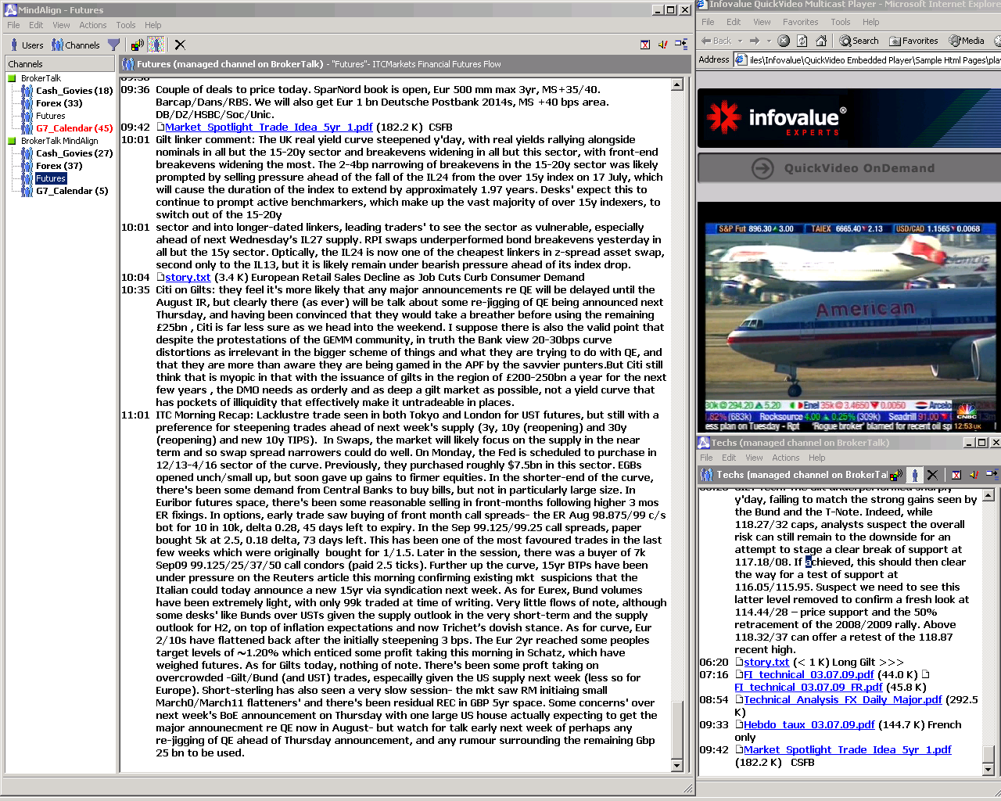Click the detach window arrow icon in MindAlign toolbar

(682, 45)
